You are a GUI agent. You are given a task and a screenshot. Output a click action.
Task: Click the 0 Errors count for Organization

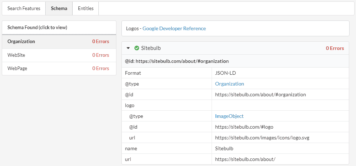pyautogui.click(x=101, y=42)
